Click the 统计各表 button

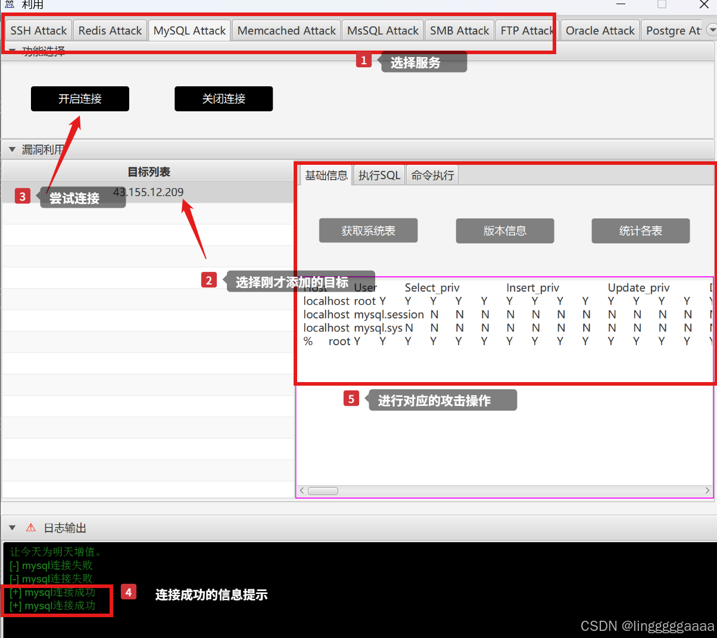point(641,231)
